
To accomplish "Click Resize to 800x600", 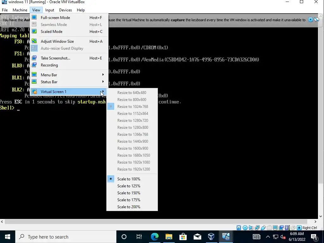I will [x=132, y=100].
